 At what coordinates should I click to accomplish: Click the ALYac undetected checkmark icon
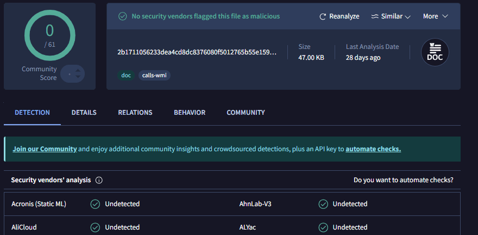pyautogui.click(x=323, y=227)
